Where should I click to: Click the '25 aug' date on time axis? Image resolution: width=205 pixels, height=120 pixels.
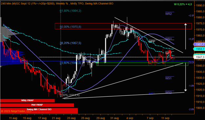tap(85, 118)
